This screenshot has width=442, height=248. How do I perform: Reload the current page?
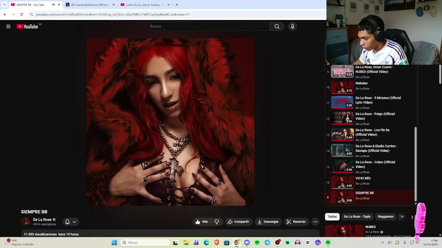click(x=21, y=14)
